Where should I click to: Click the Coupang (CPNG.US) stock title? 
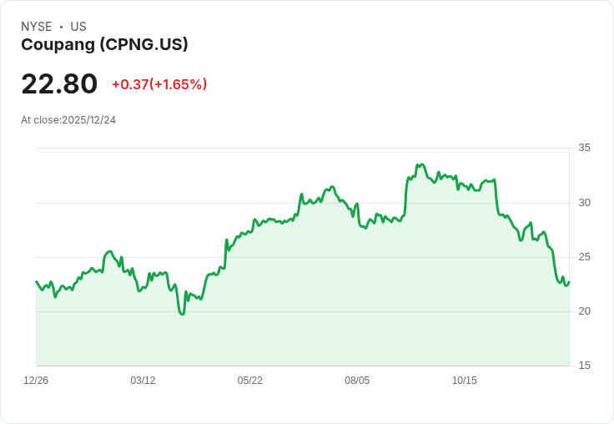click(x=104, y=45)
